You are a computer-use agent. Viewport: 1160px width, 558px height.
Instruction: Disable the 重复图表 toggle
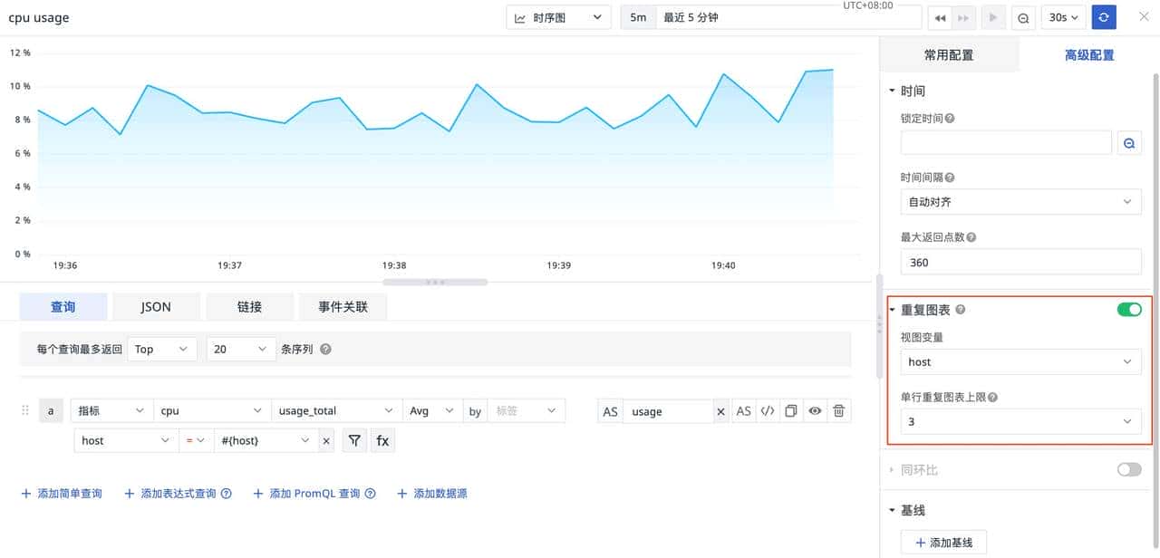pyautogui.click(x=1128, y=309)
